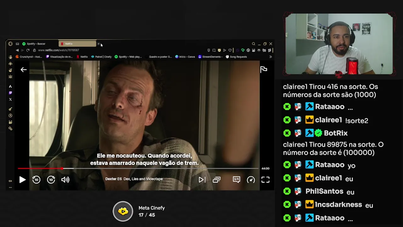
Task: Click the 44:00 remaining time
Action: pos(265,168)
